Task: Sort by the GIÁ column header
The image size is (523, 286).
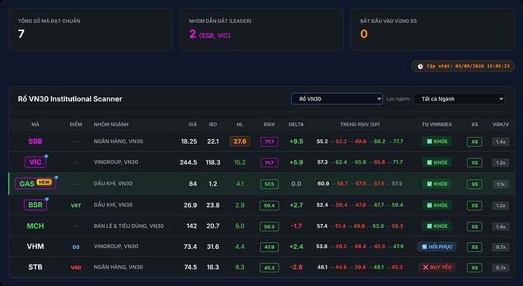Action: click(x=193, y=124)
